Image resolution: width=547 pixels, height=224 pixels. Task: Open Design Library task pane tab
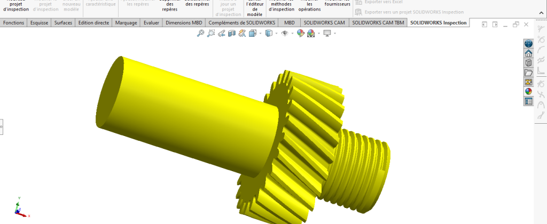tap(528, 63)
